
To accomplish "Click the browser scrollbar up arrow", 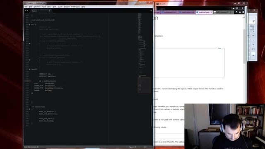I will point(244,17).
